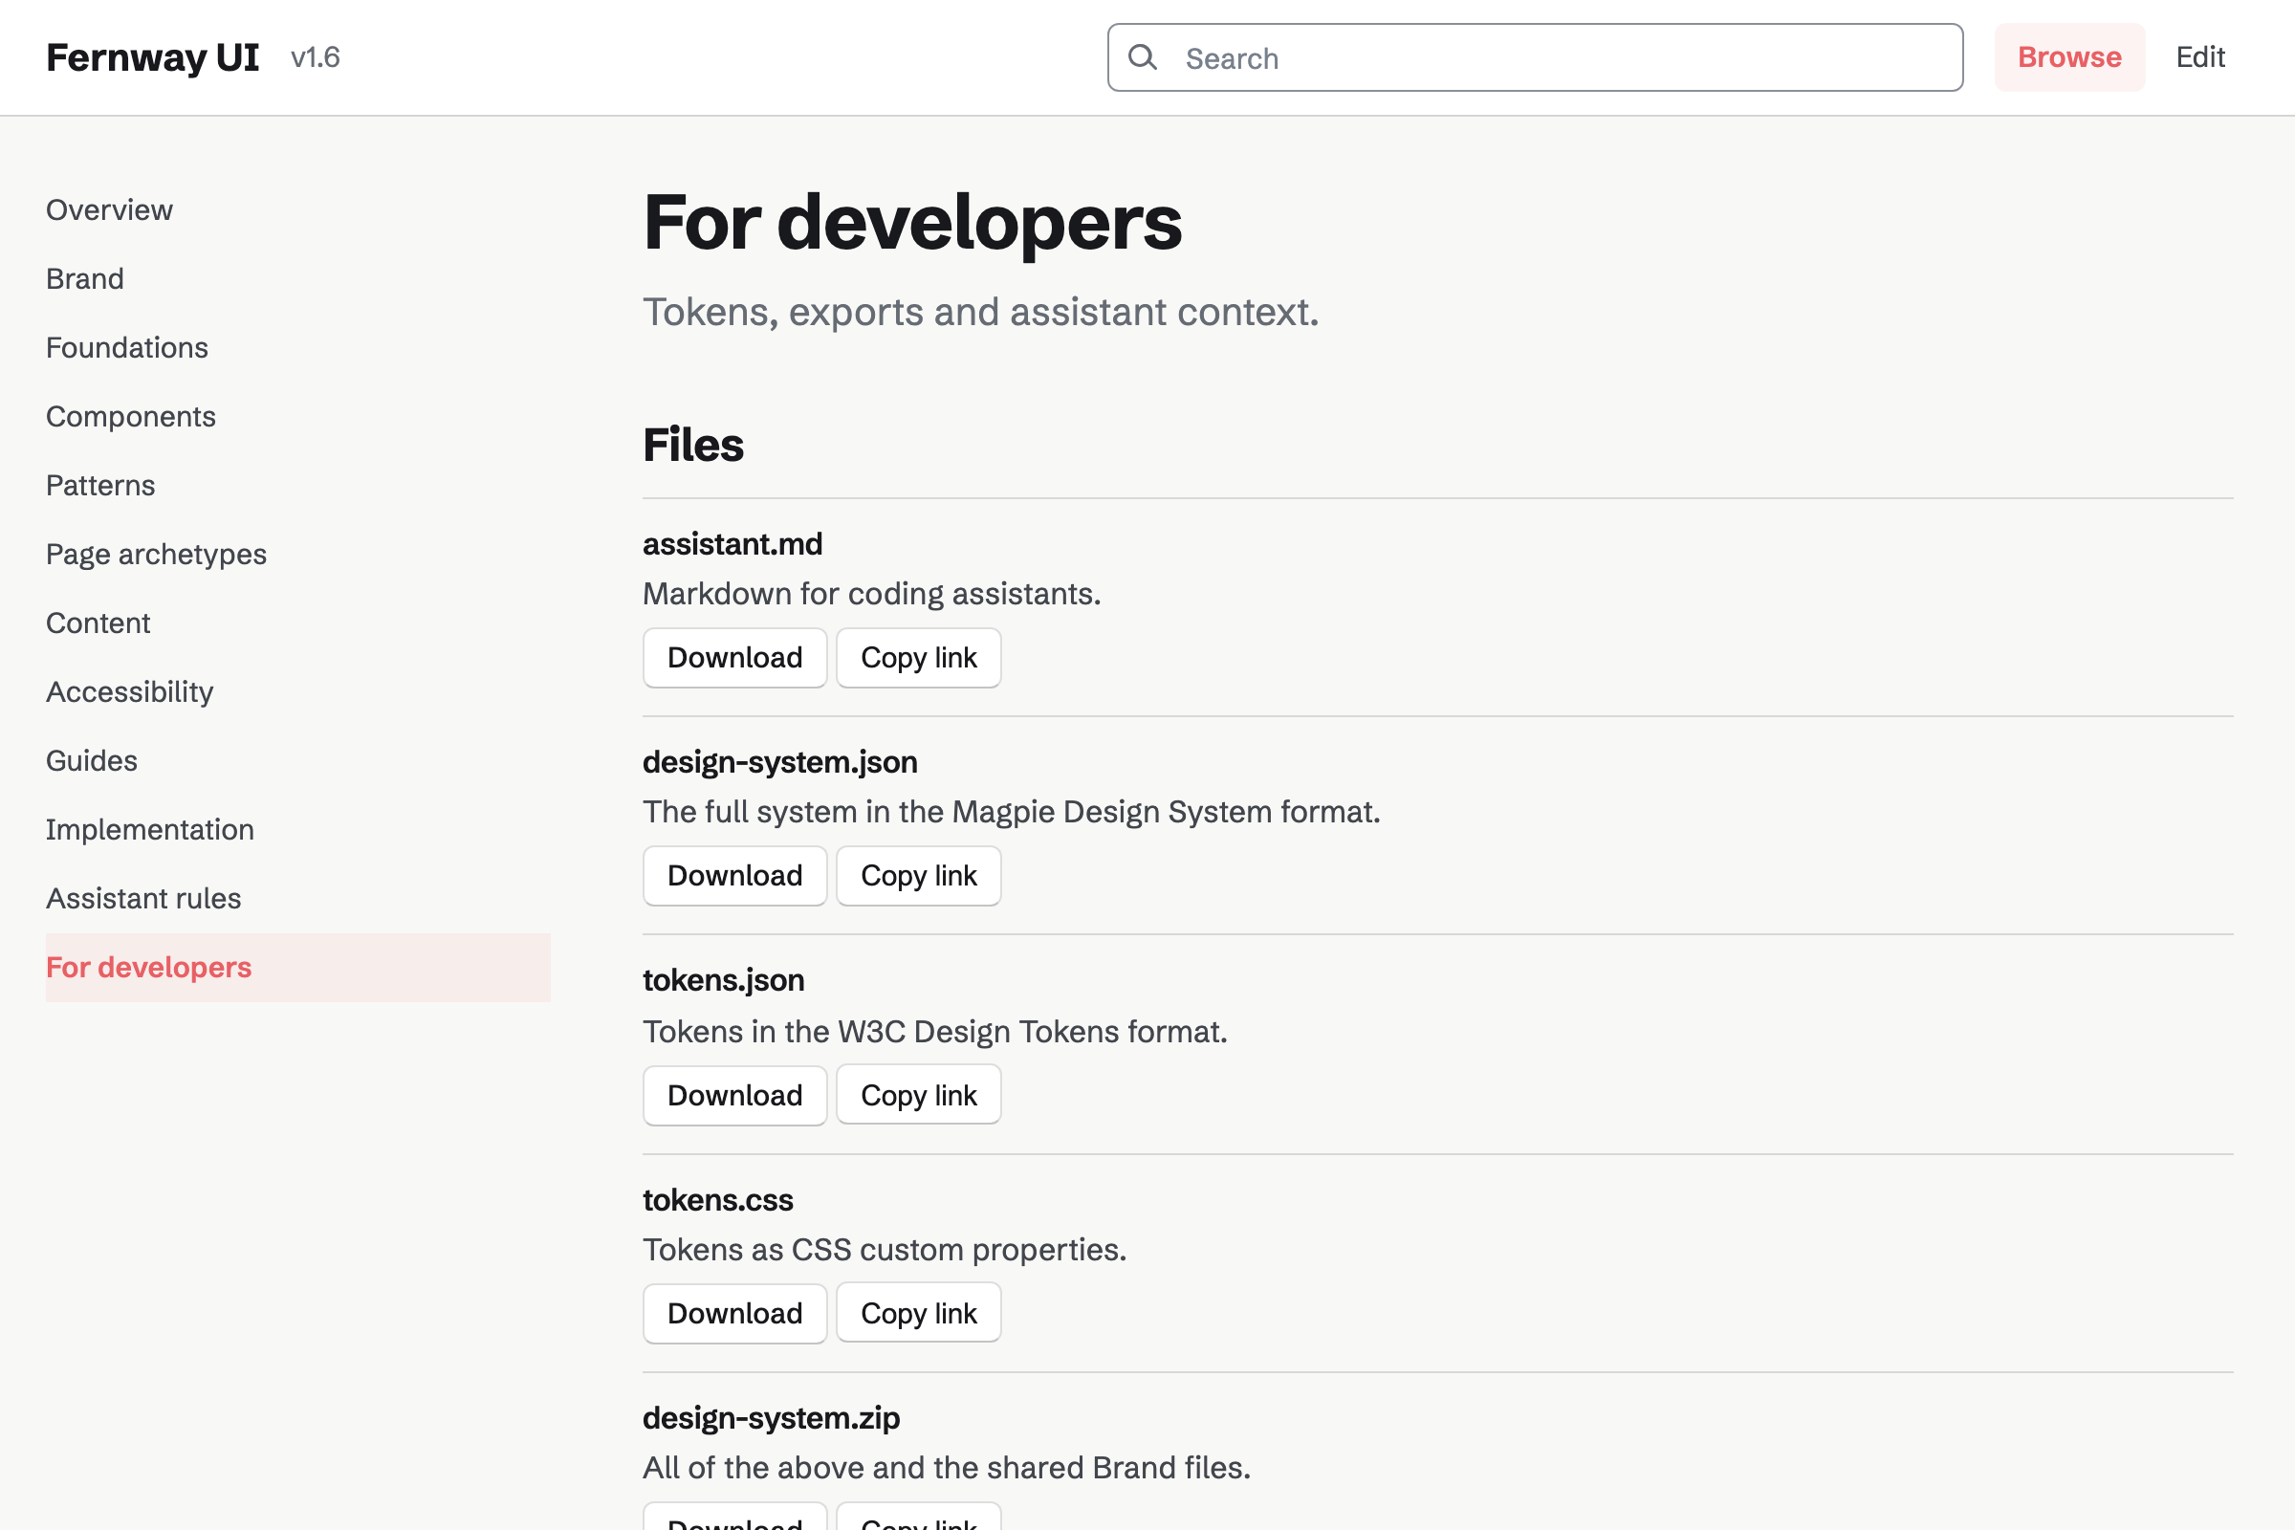Open Guides in the sidebar
This screenshot has width=2295, height=1530.
pos(92,760)
